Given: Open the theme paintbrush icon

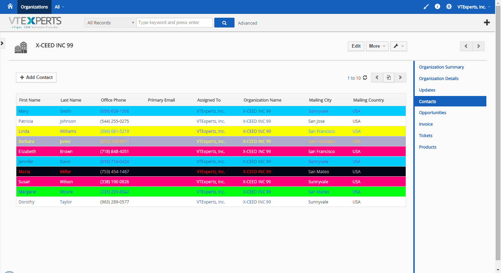Looking at the screenshot, I should coord(426,7).
